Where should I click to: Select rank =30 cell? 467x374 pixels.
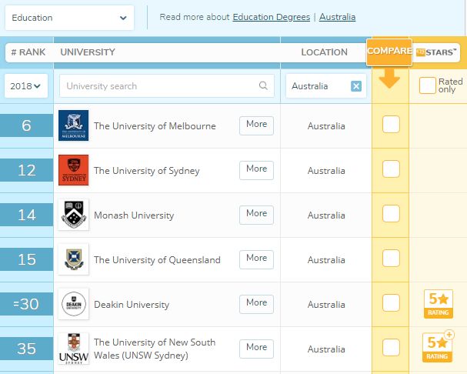[x=26, y=304]
